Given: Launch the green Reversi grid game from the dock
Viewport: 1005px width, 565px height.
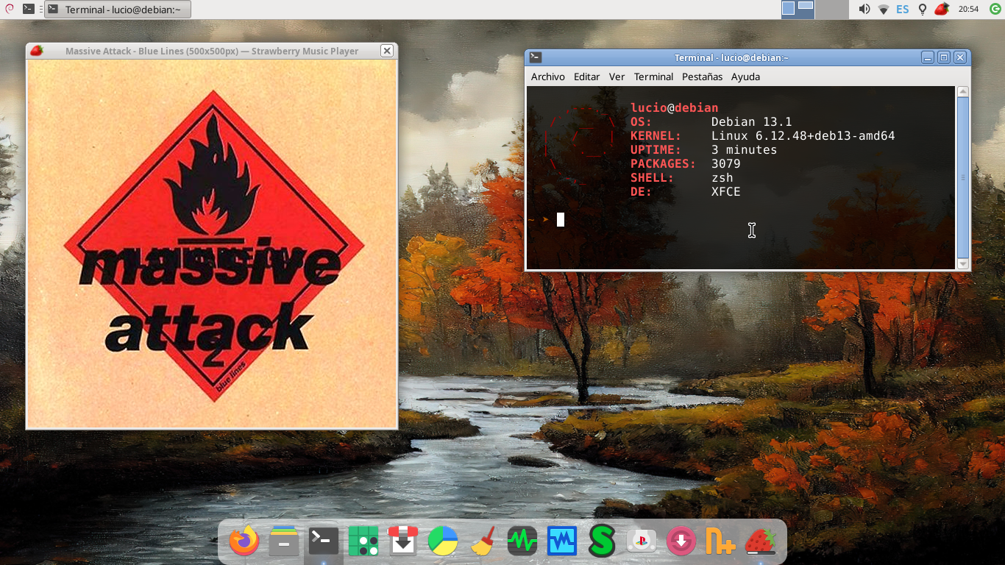Looking at the screenshot, I should coord(363,541).
